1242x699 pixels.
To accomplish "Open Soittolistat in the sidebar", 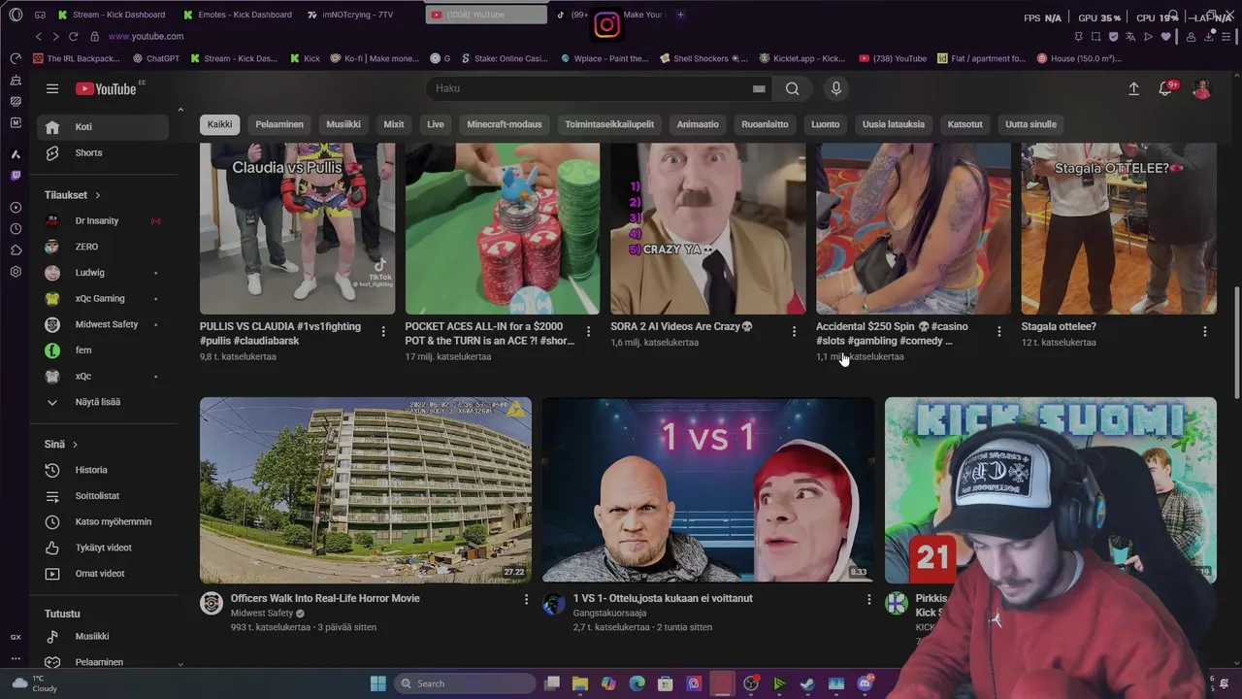I will (x=104, y=496).
